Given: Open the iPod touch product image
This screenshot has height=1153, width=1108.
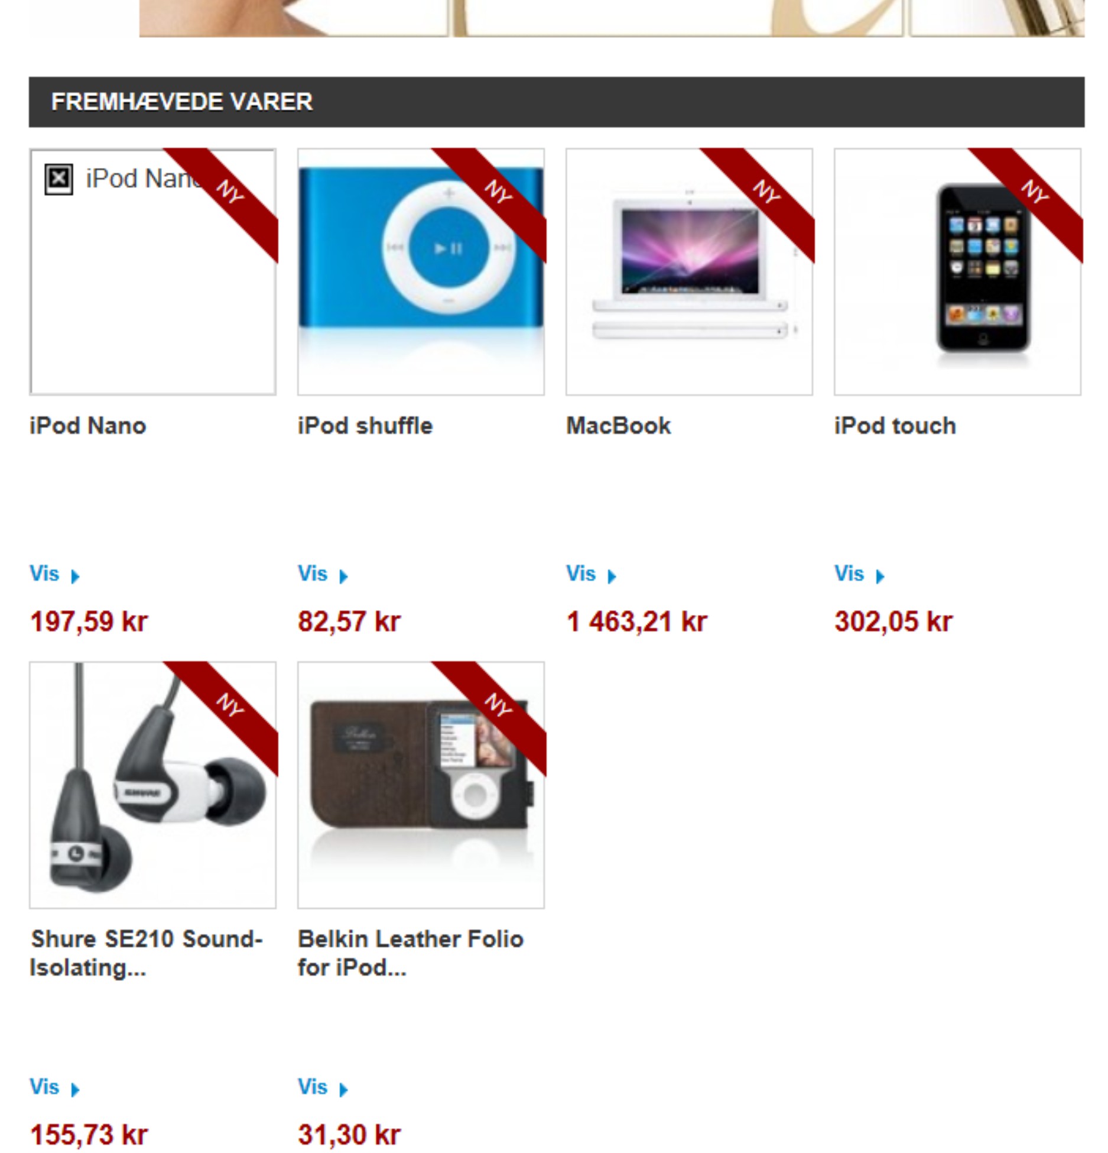Looking at the screenshot, I should 957,271.
